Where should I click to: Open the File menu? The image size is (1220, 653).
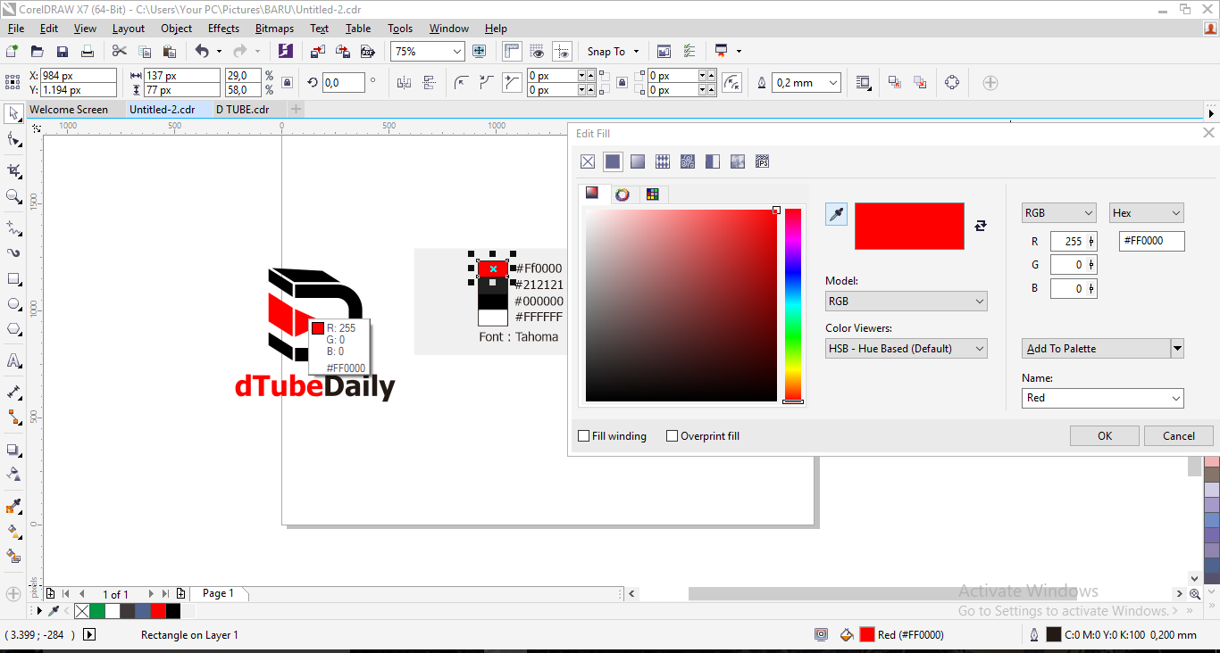tap(16, 29)
